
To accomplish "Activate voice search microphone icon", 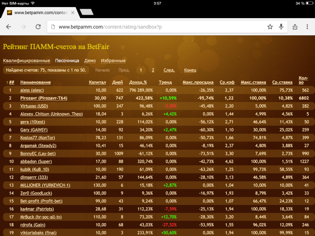I will coord(282,27).
